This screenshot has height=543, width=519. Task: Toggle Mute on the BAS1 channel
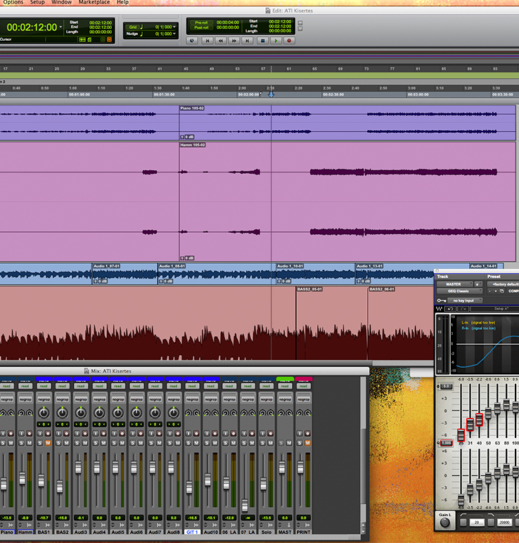click(x=48, y=443)
